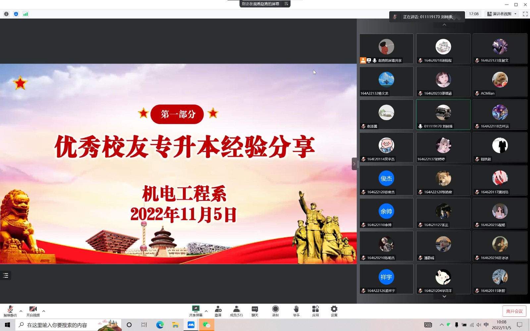This screenshot has width=530, height=331.
Task: Click the blue security shield icon
Action: [x=16, y=14]
